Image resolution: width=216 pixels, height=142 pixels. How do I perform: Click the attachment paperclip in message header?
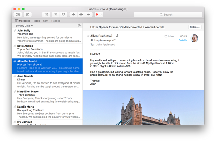117,36
